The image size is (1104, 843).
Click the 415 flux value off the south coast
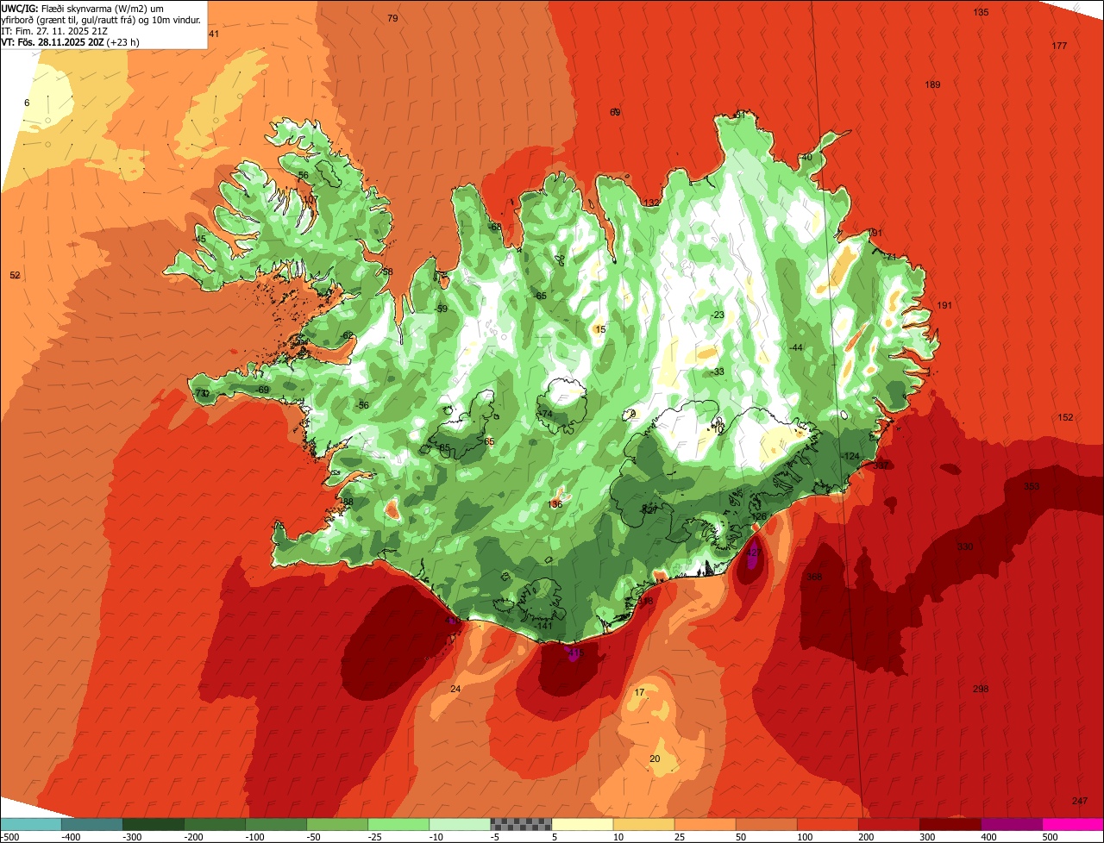[x=576, y=653]
